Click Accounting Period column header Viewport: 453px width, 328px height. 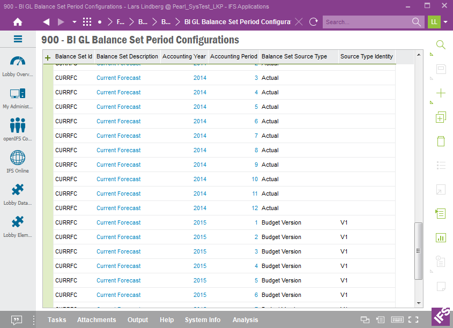pyautogui.click(x=233, y=57)
